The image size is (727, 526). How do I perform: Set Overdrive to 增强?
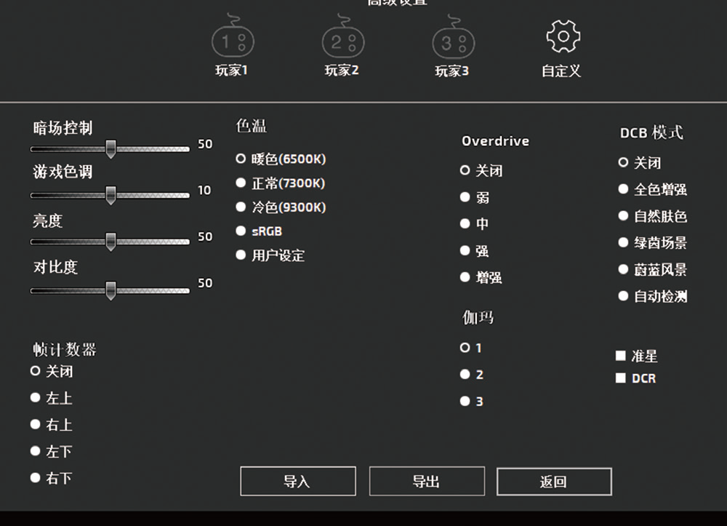point(465,276)
